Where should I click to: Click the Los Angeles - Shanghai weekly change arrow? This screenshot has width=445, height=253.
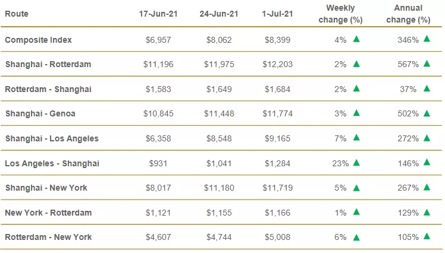[x=356, y=163]
